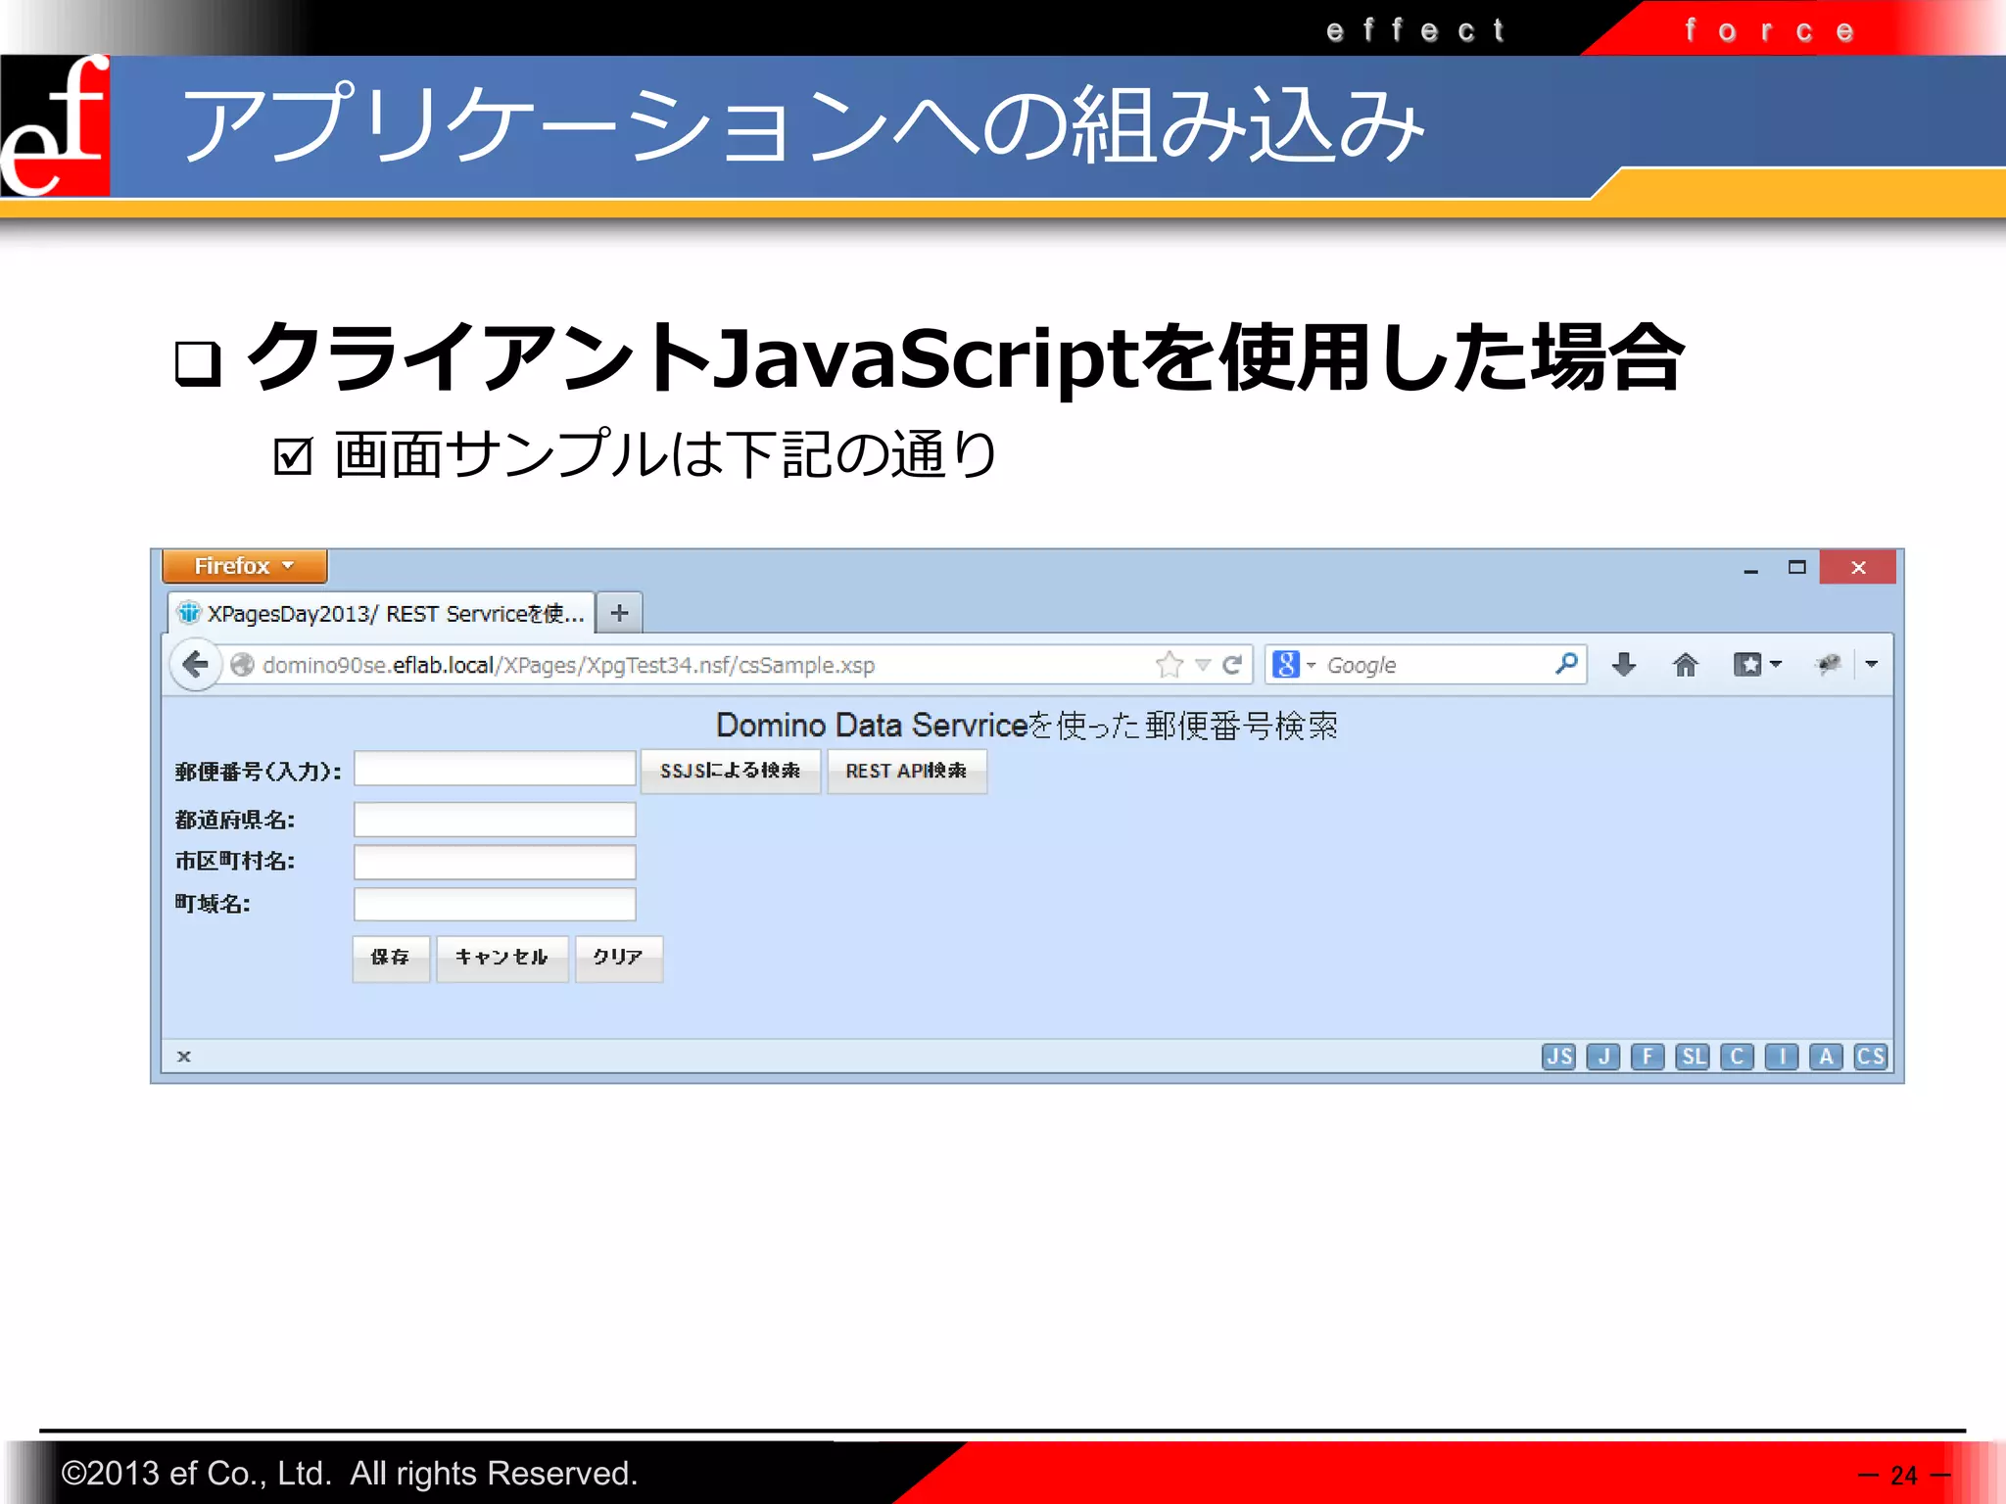This screenshot has height=1504, width=2006.
Task: Maximize the Firefox window
Action: click(x=1796, y=567)
